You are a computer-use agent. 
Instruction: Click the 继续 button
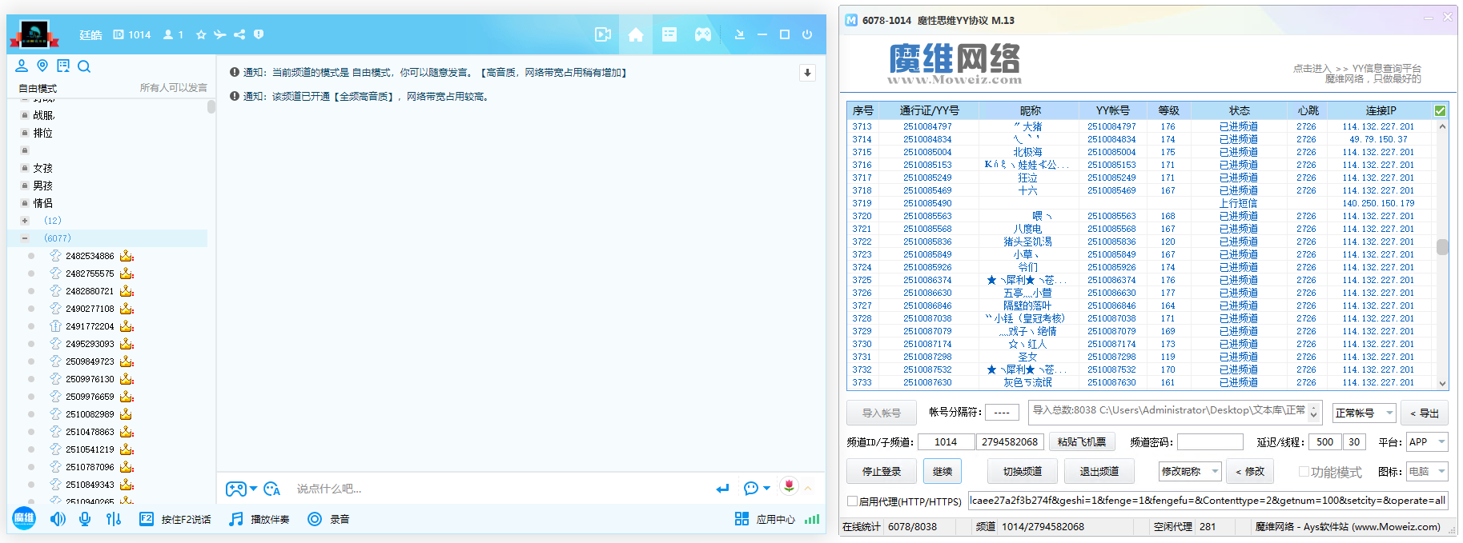tap(943, 472)
